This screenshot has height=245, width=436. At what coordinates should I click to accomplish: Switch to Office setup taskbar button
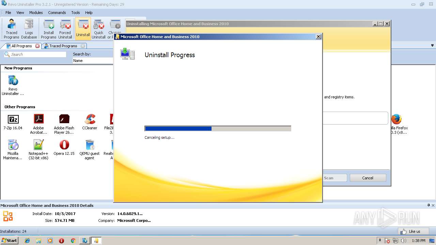pos(96,241)
